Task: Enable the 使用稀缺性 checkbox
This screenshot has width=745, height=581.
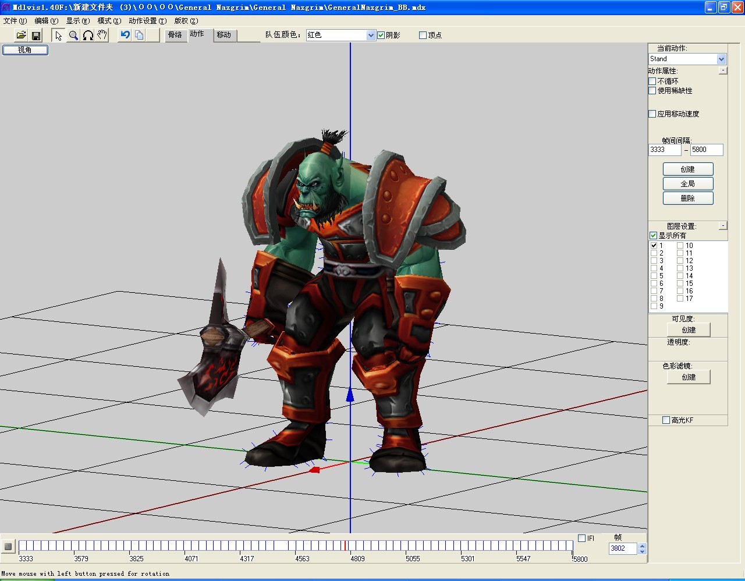Action: [652, 91]
